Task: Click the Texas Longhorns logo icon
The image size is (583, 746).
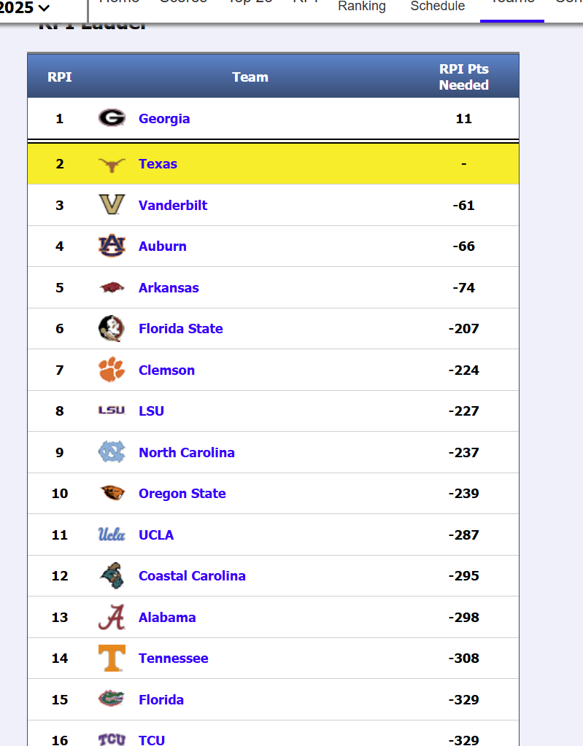Action: pyautogui.click(x=112, y=165)
